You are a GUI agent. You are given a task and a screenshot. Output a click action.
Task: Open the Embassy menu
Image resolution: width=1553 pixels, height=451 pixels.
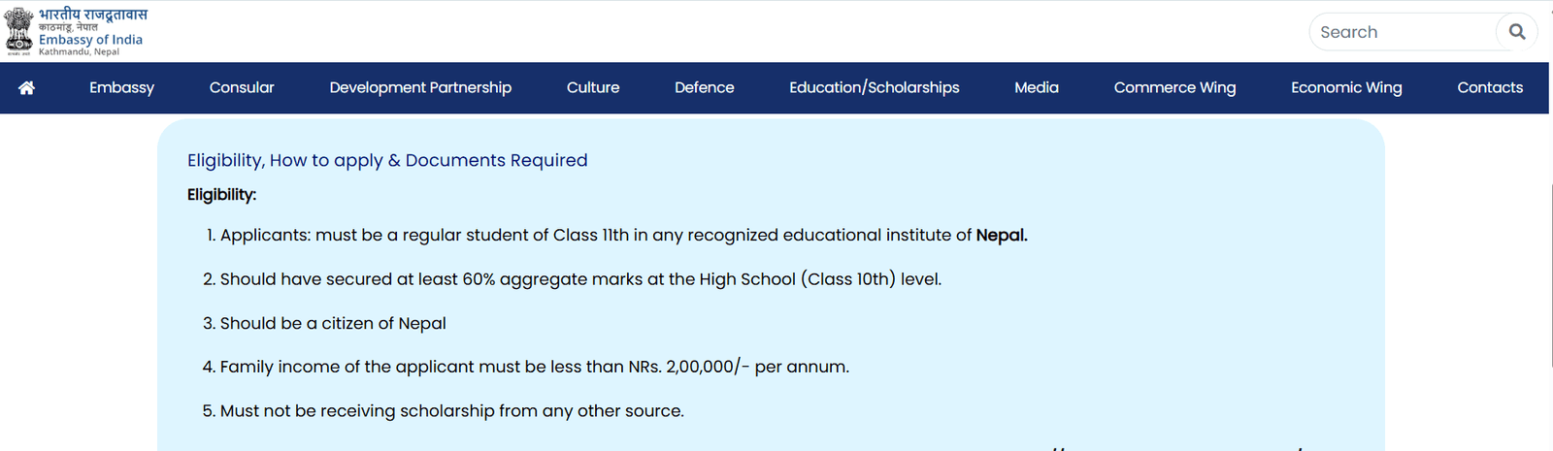(x=121, y=88)
